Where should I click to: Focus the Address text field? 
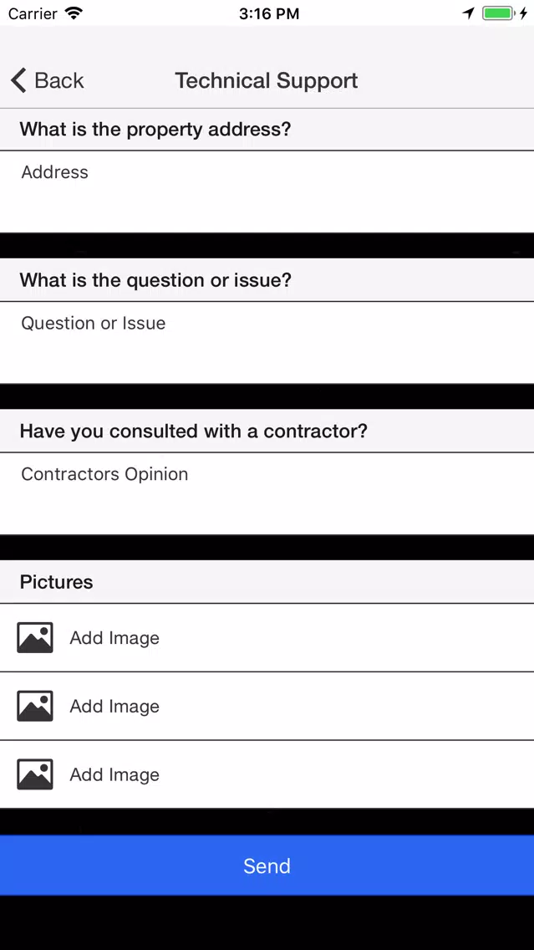[267, 192]
